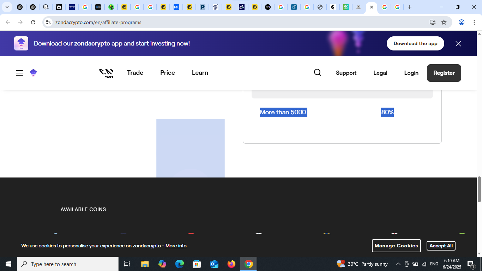Click the AVAILABLE COINS heading
The width and height of the screenshot is (482, 271).
(83, 209)
